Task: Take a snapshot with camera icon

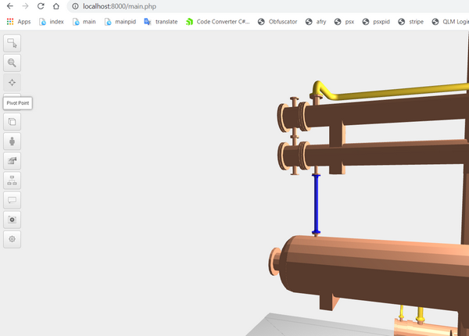Action: (x=13, y=220)
